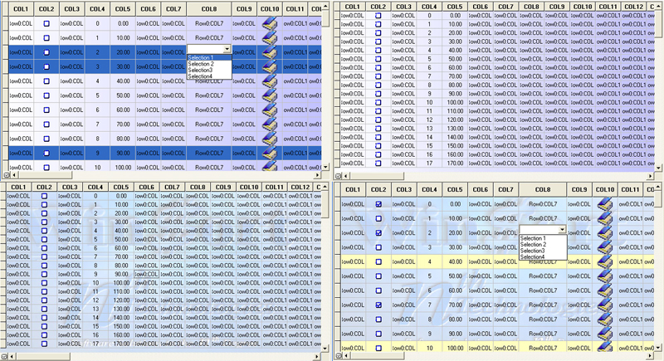Check the COL2 checkbox in top-left grid row 0
Viewport: 664px width, 361px height.
(x=46, y=23)
